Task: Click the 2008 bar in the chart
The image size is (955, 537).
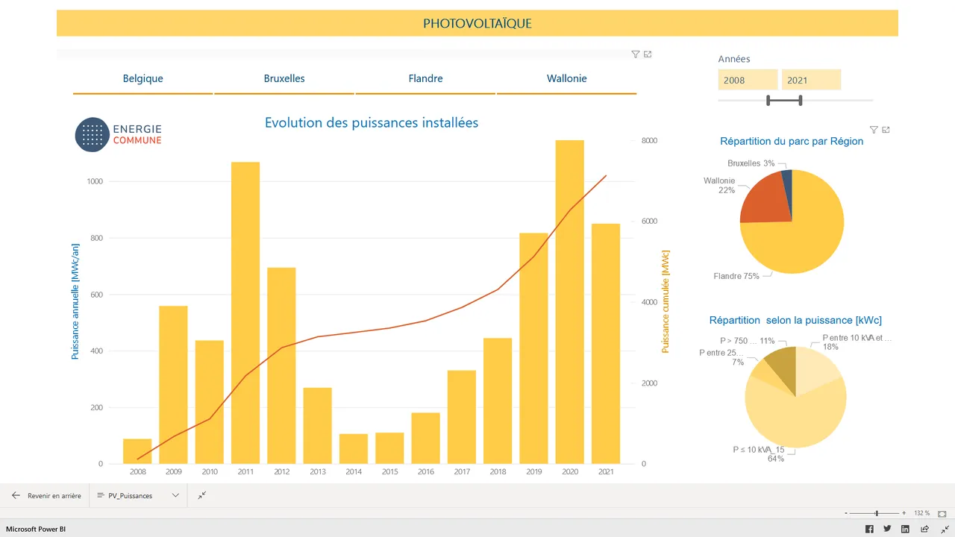Action: [137, 451]
